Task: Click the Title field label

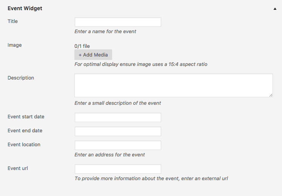Action: pyautogui.click(x=12, y=21)
